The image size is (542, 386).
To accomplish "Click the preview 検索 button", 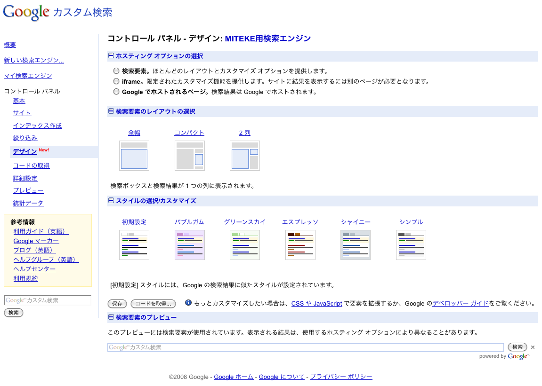I will [517, 347].
